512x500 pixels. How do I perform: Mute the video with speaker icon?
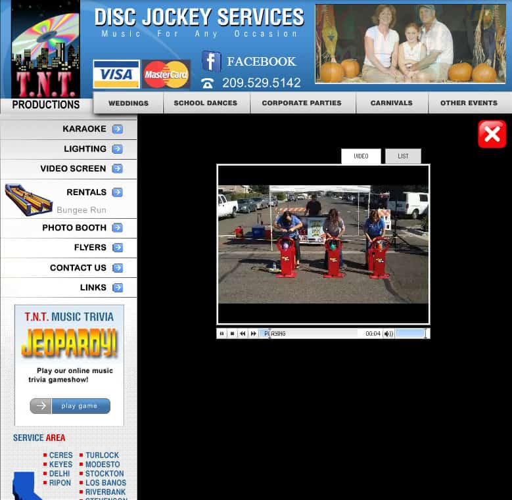(x=388, y=334)
